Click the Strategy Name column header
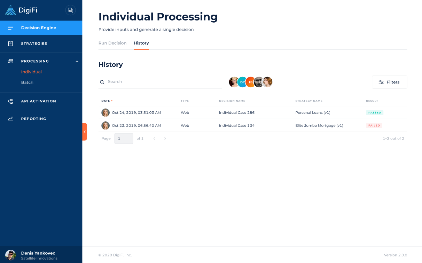 pos(309,101)
